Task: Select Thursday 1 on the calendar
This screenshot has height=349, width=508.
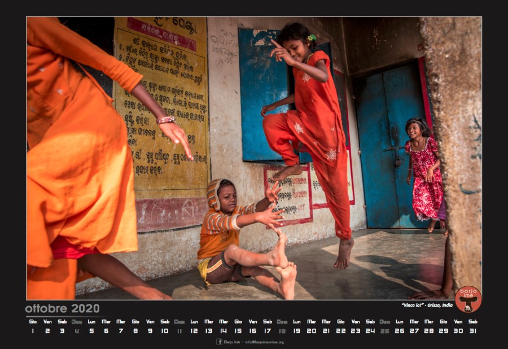Action: [33, 330]
